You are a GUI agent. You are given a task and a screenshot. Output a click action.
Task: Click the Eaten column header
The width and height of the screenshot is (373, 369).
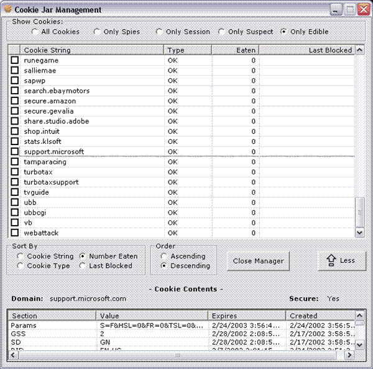(235, 50)
